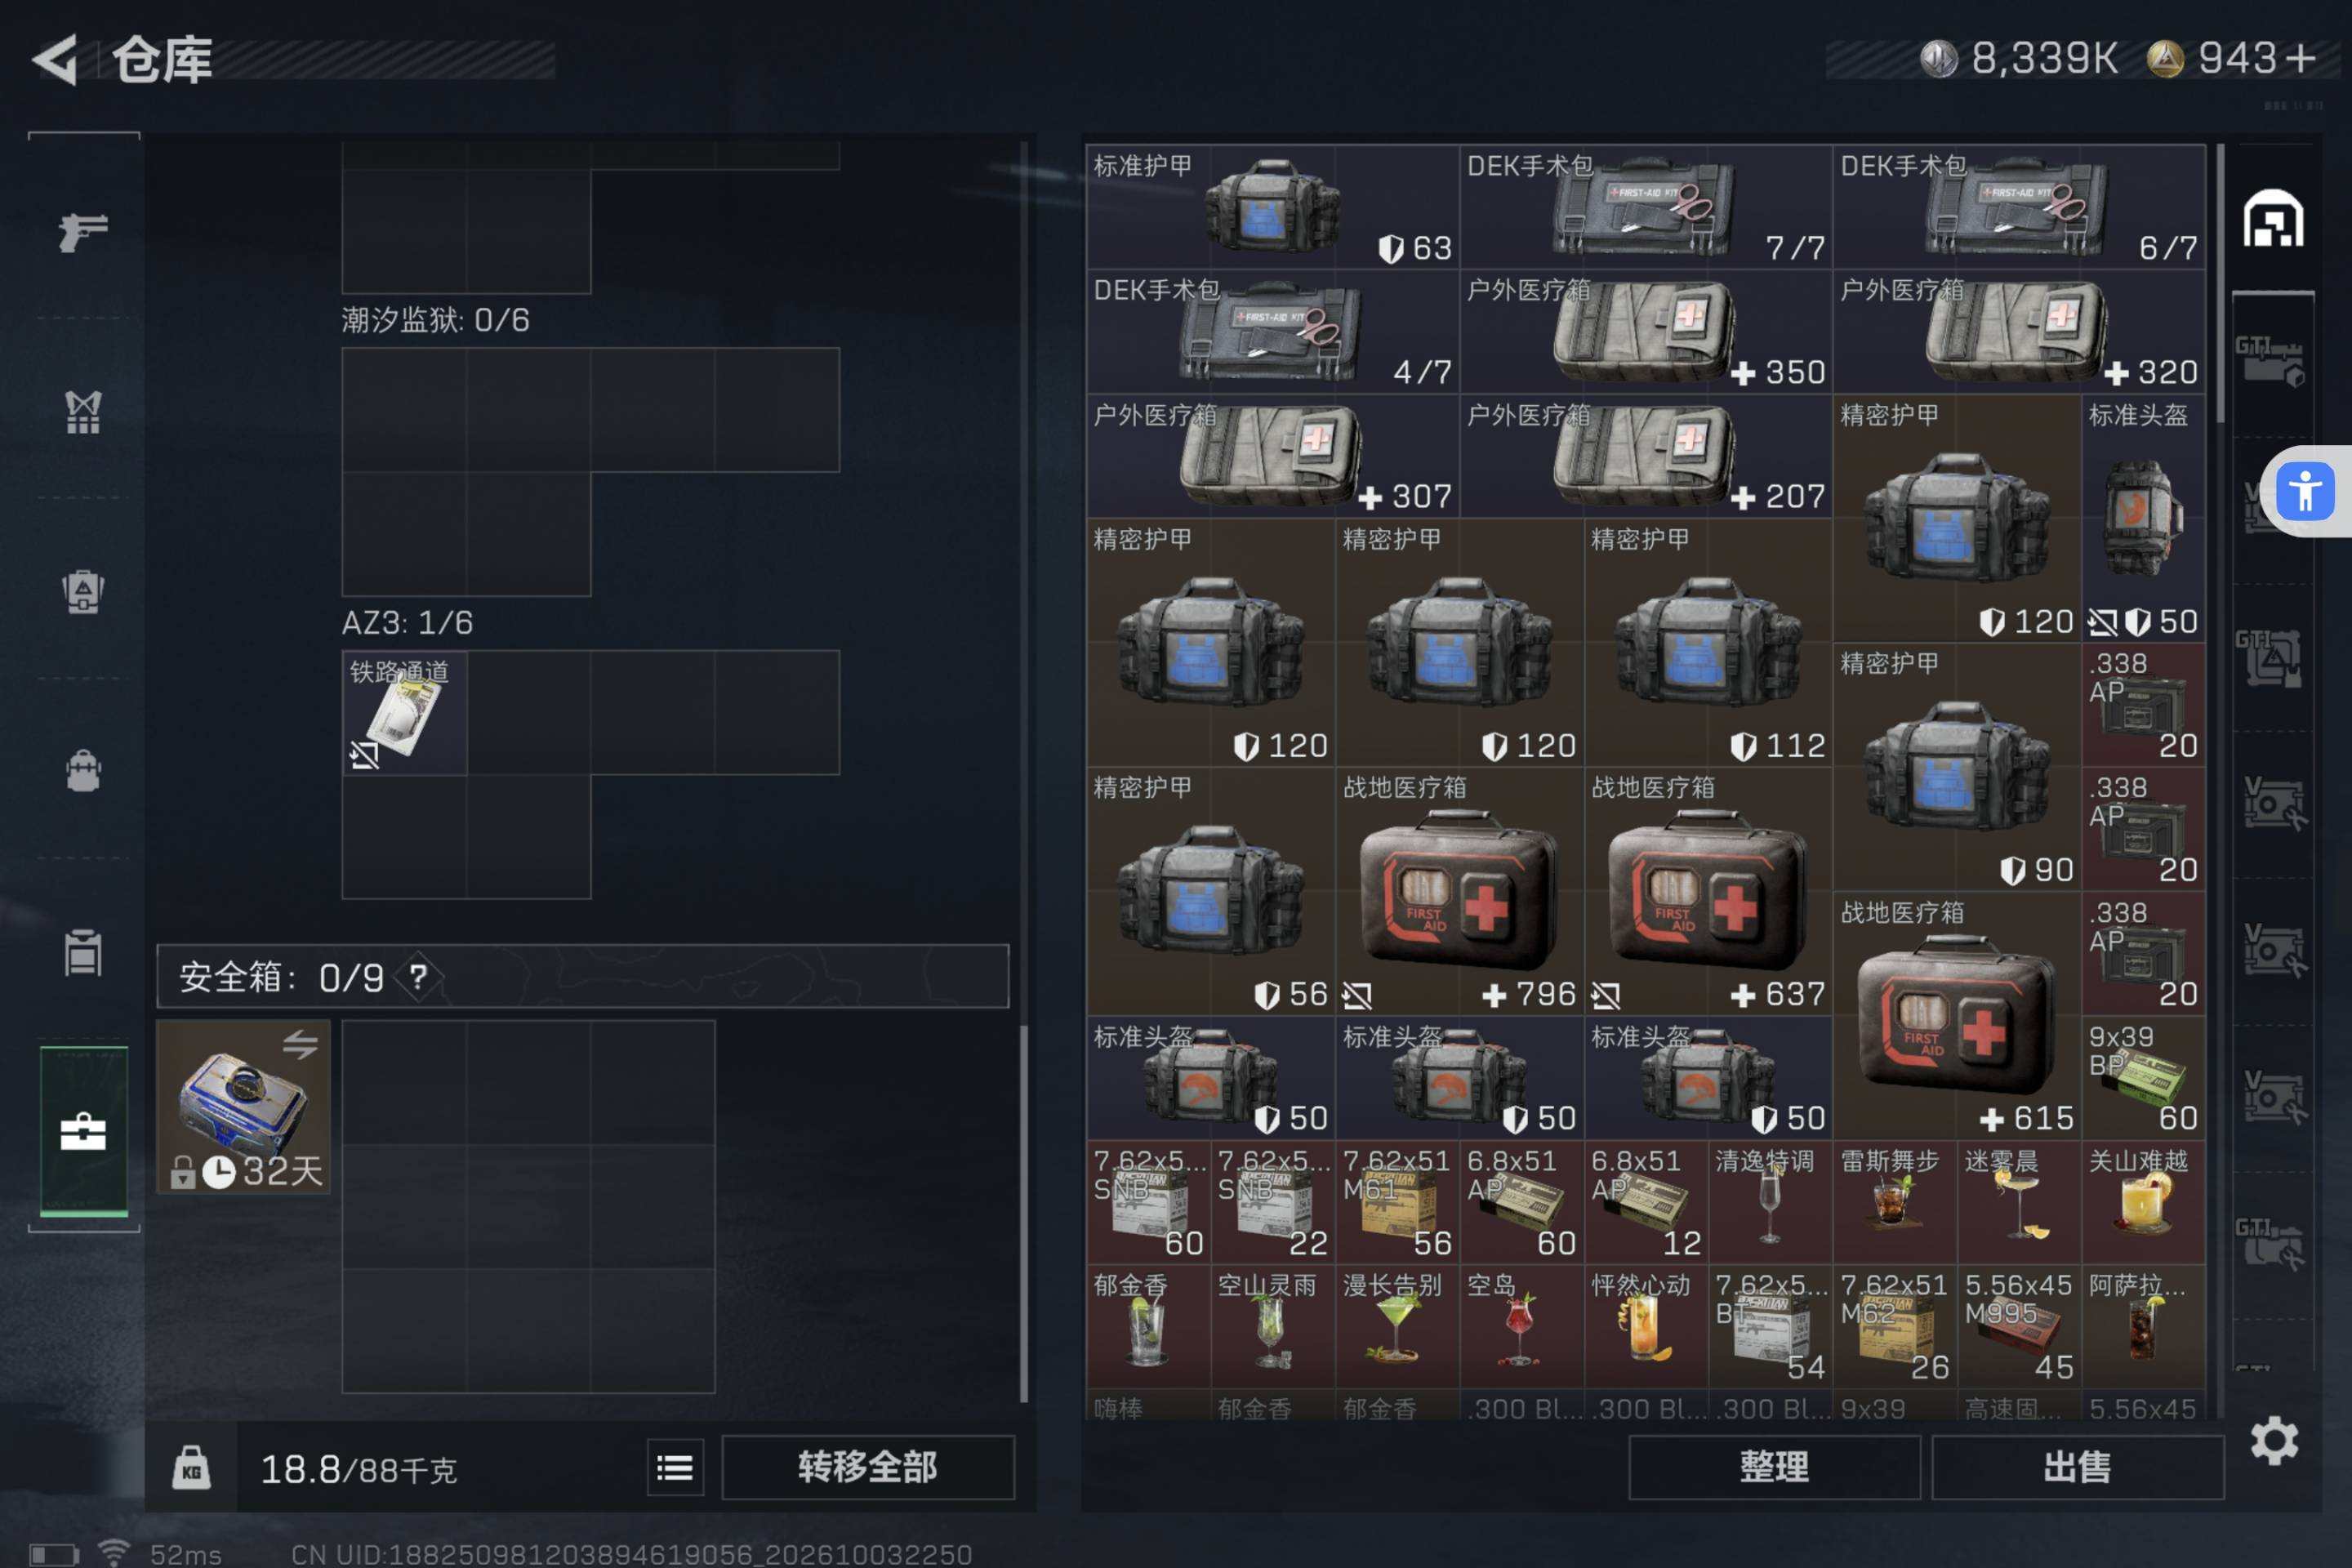Screen dimensions: 2352x1568
Task: Click the 18.8/88千克 weight readout
Action: pyautogui.click(x=358, y=1469)
